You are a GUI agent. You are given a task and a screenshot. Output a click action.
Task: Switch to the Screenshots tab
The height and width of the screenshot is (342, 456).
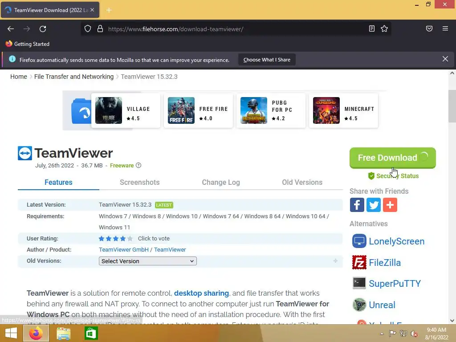[x=139, y=182]
